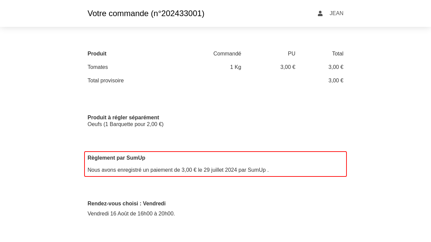Select the Total column header

pyautogui.click(x=337, y=54)
